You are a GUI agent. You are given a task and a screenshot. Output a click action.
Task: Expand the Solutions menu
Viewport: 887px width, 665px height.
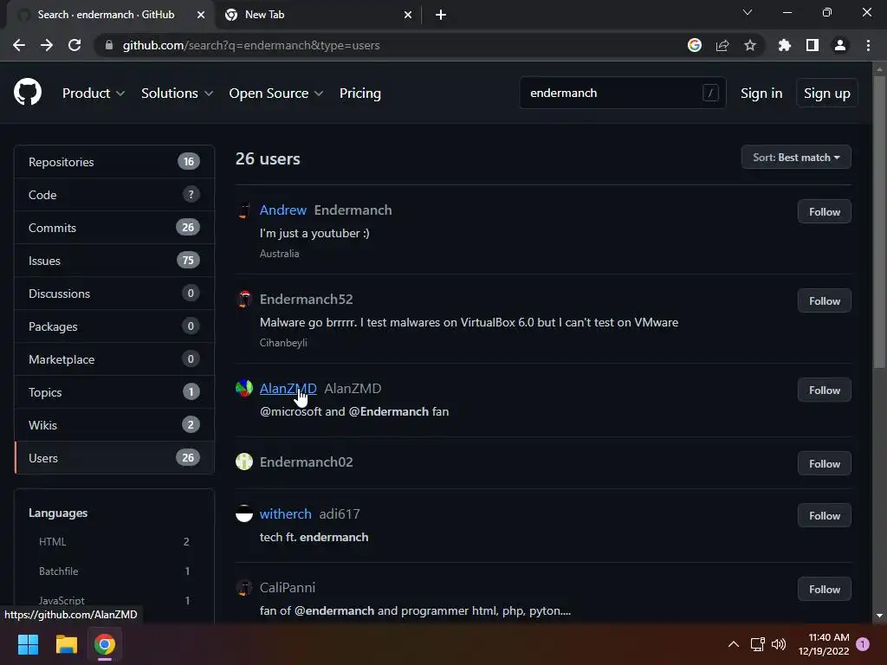(x=177, y=94)
